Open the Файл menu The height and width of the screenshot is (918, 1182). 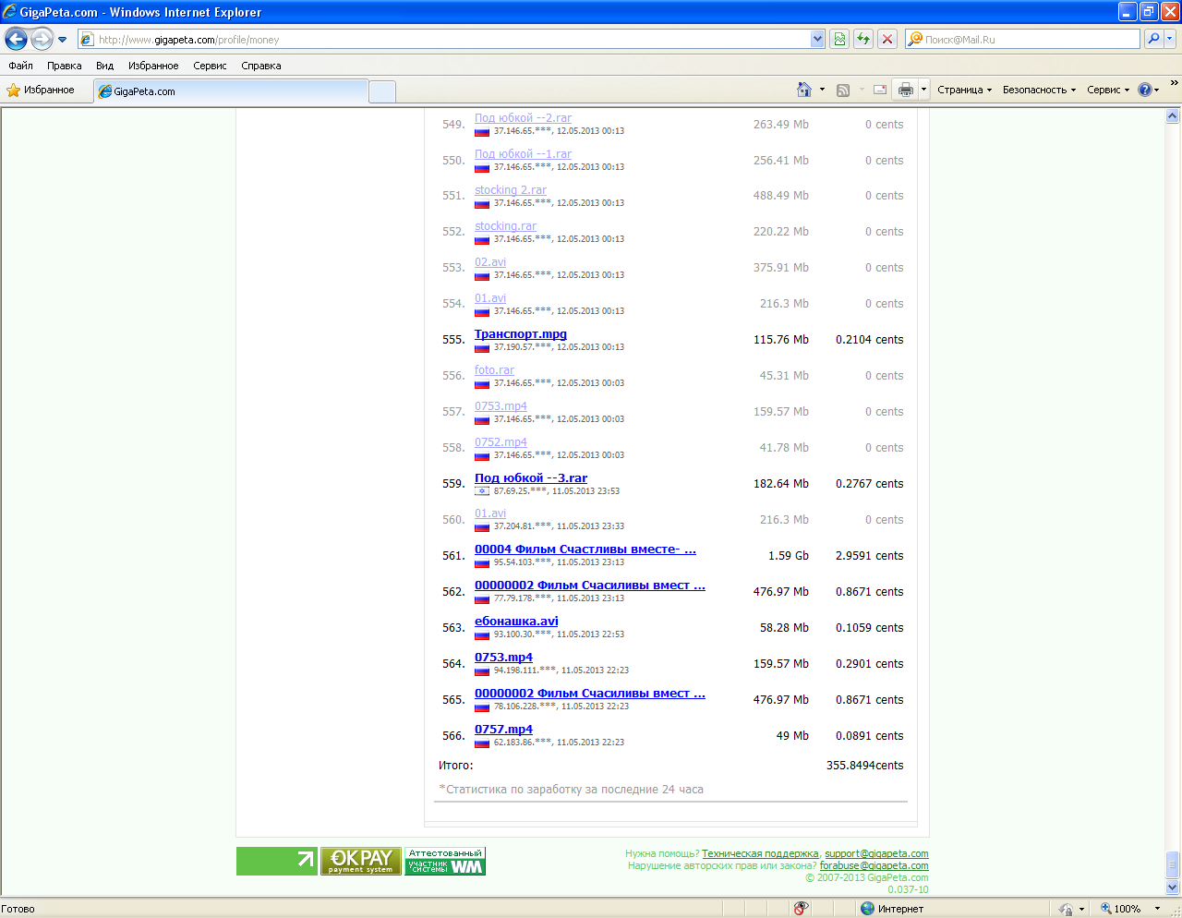pos(20,66)
